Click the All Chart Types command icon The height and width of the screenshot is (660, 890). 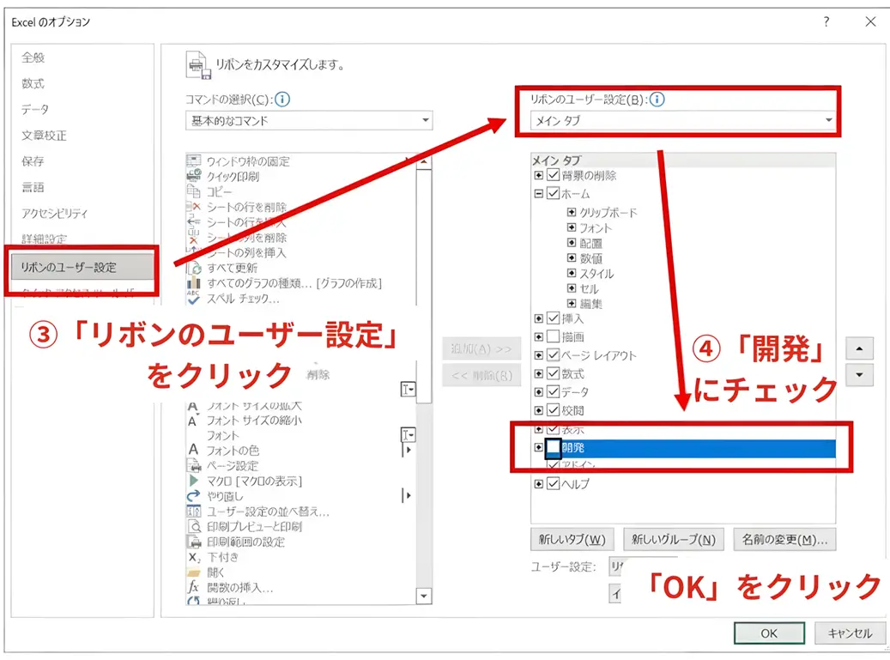click(x=194, y=282)
